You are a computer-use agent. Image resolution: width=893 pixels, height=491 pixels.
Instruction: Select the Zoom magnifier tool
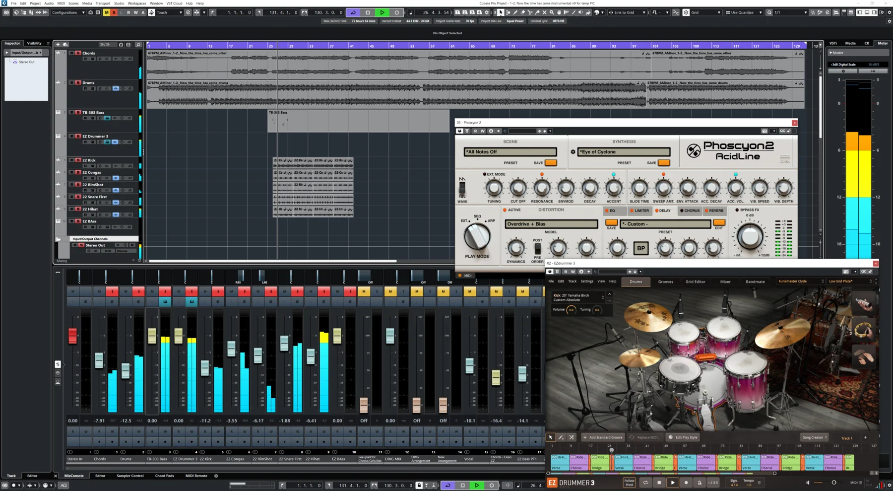tap(552, 12)
